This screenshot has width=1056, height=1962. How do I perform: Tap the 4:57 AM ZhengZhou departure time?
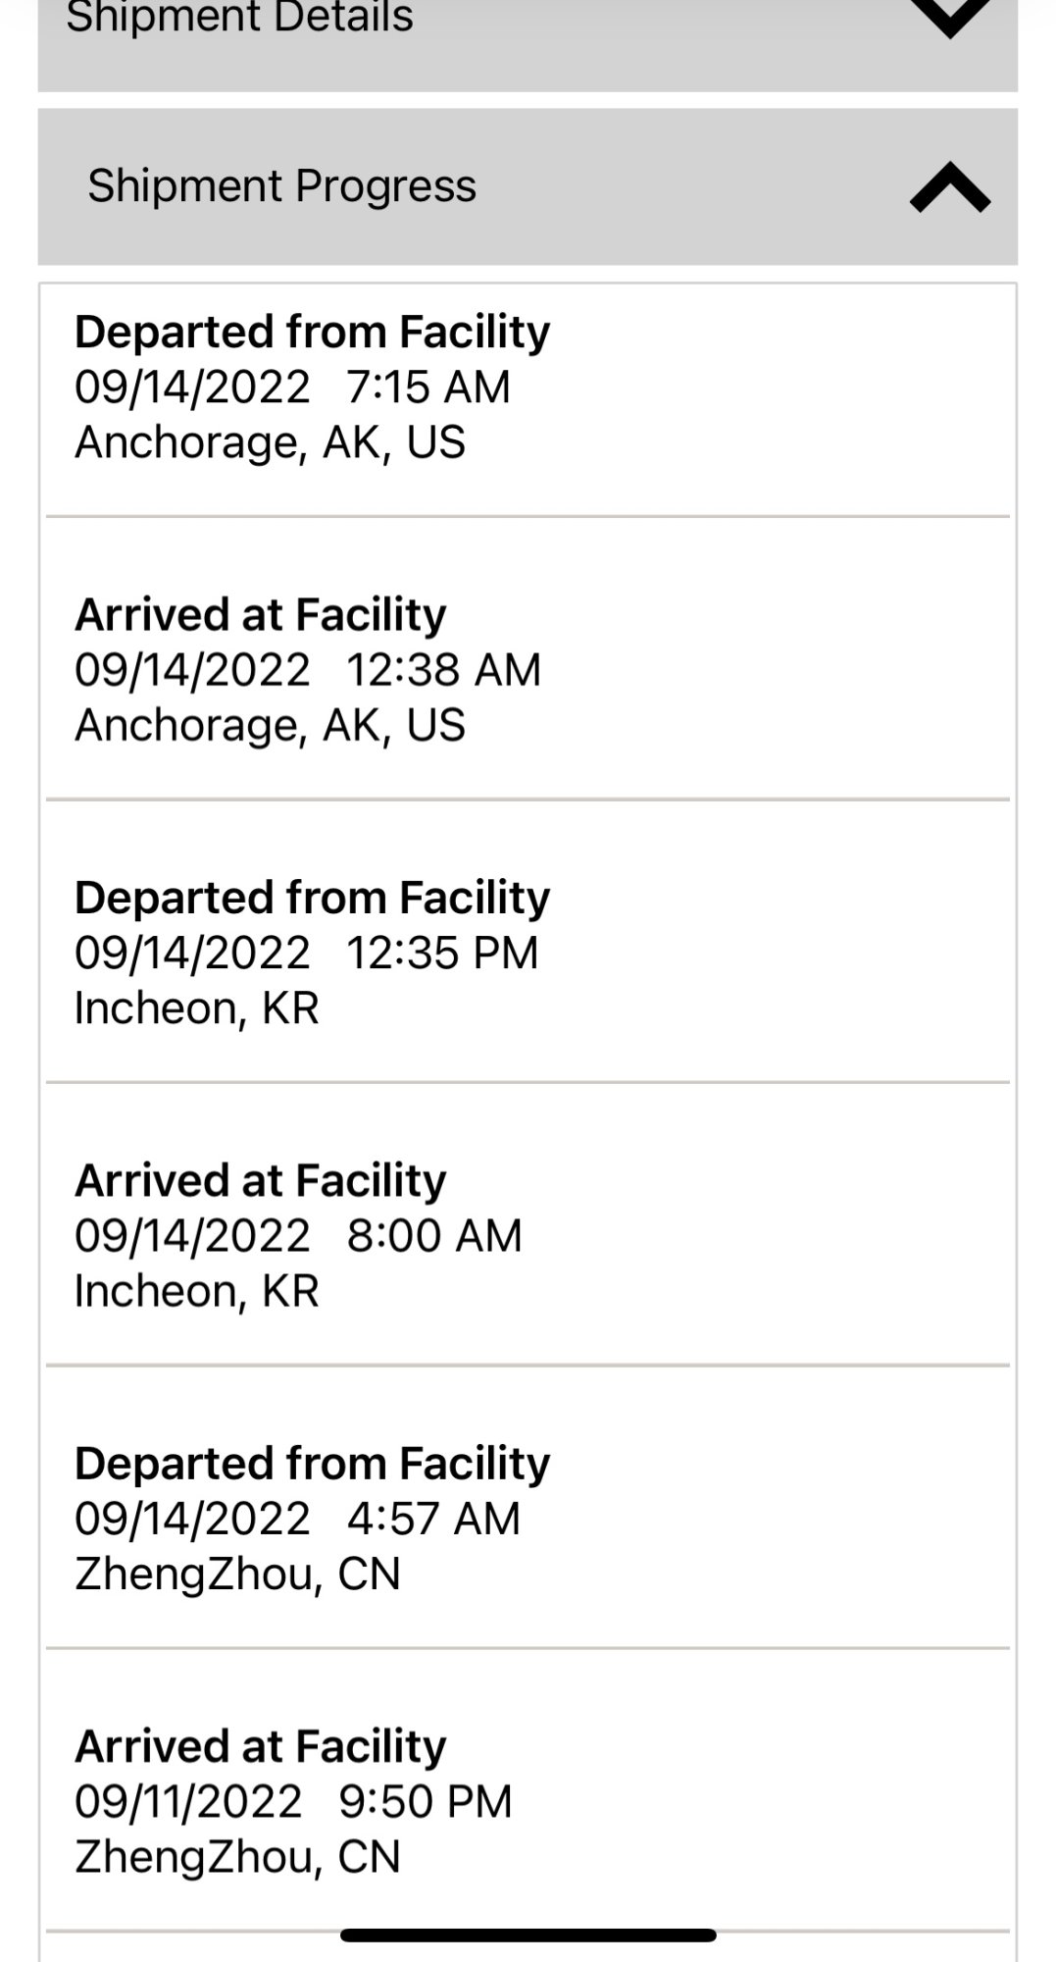point(433,1519)
